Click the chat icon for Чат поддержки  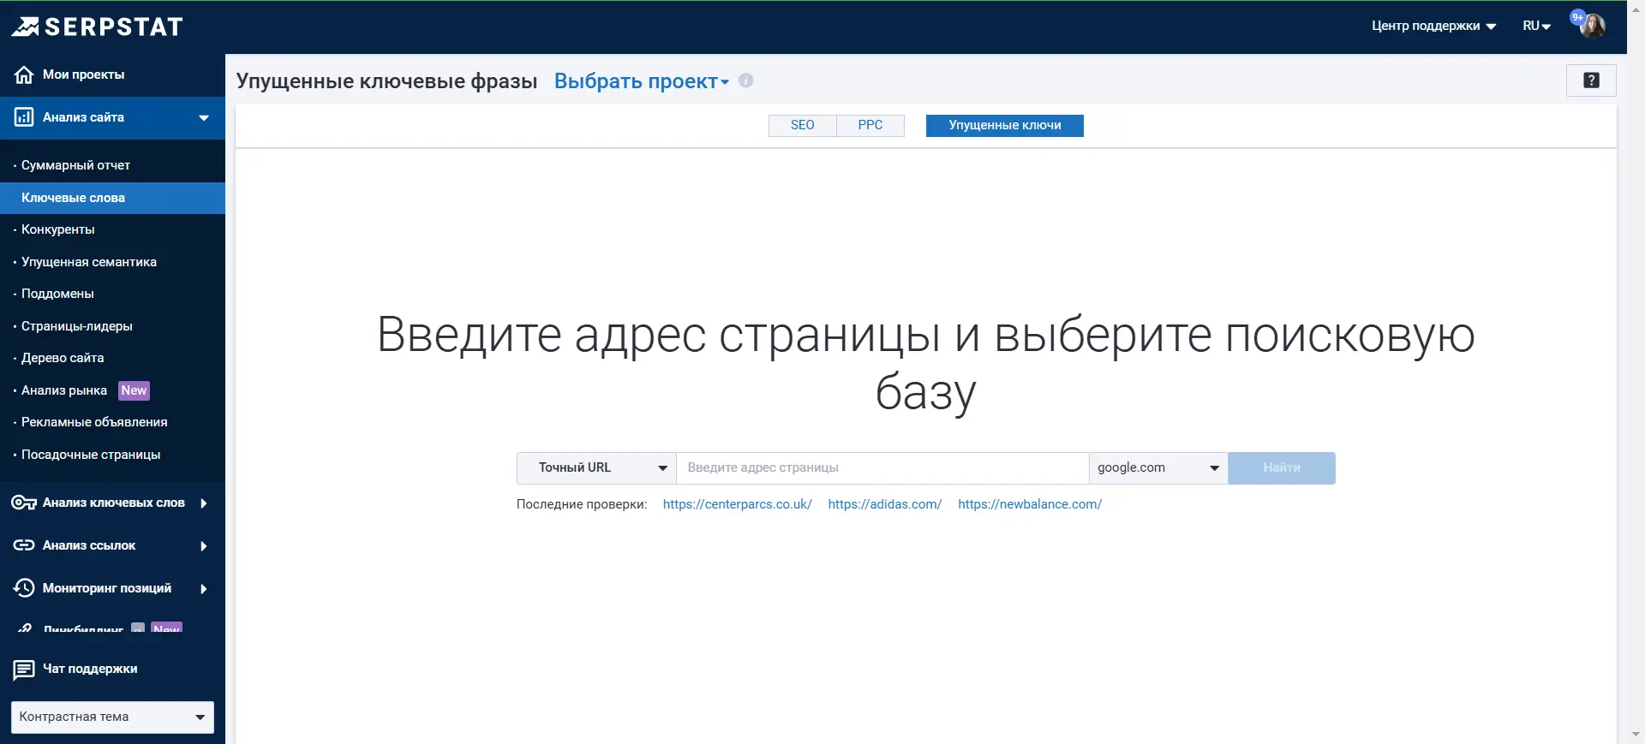coord(24,670)
